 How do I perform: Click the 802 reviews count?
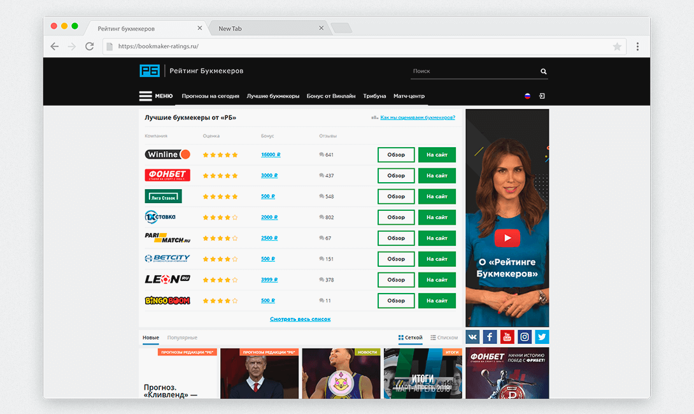(326, 217)
